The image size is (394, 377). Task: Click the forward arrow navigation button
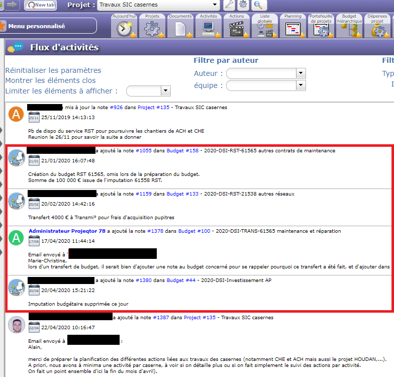[x=12, y=5]
